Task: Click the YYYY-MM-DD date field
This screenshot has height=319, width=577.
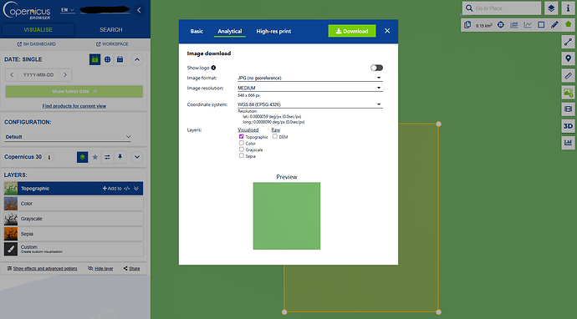Action: (38, 75)
